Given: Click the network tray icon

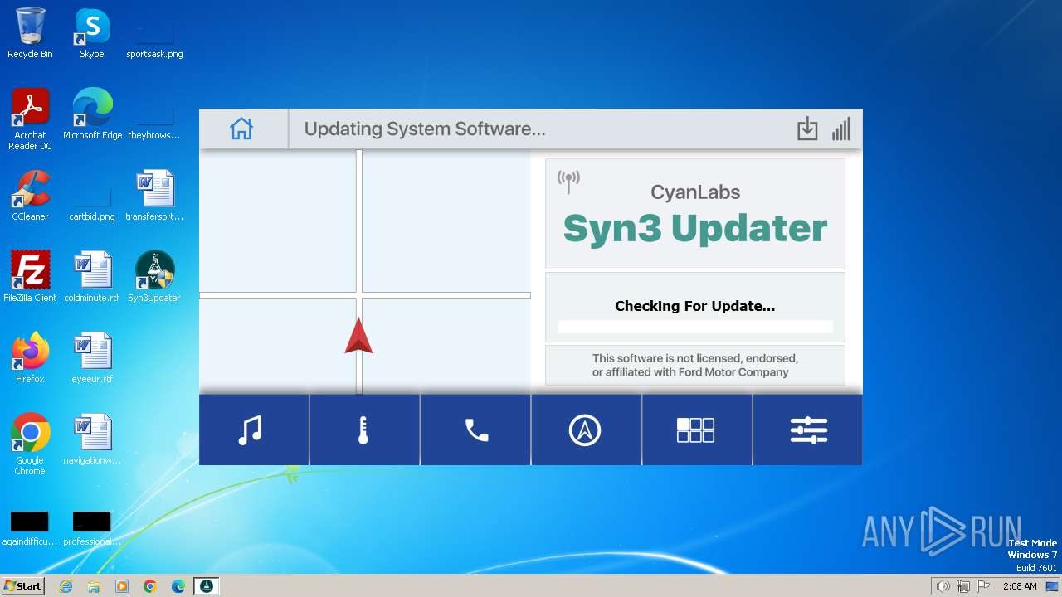Looking at the screenshot, I should click(x=963, y=586).
